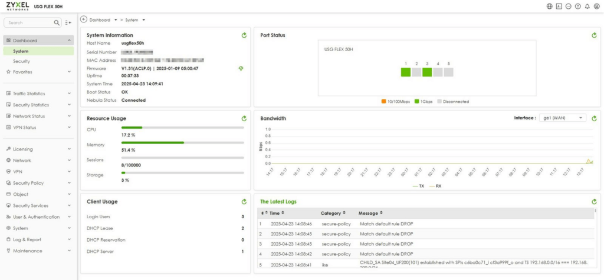
Task: Open the VPN Status menu item
Action: click(38, 128)
